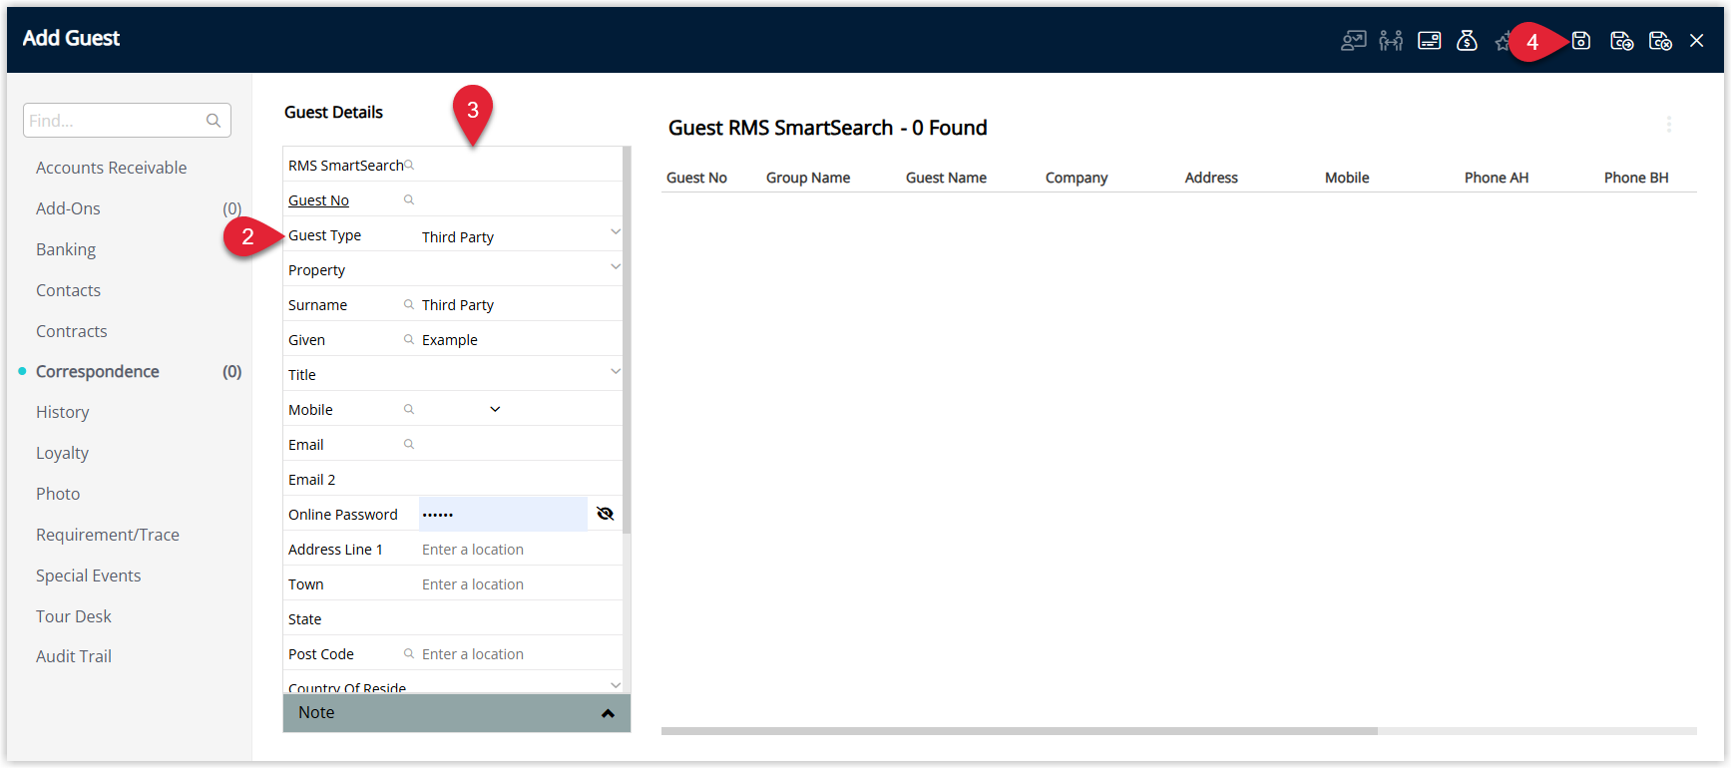The width and height of the screenshot is (1732, 769).
Task: Sort by Mobile column header
Action: (1347, 178)
